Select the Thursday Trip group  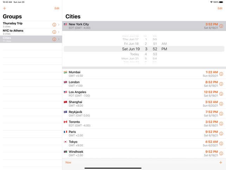click(x=25, y=25)
